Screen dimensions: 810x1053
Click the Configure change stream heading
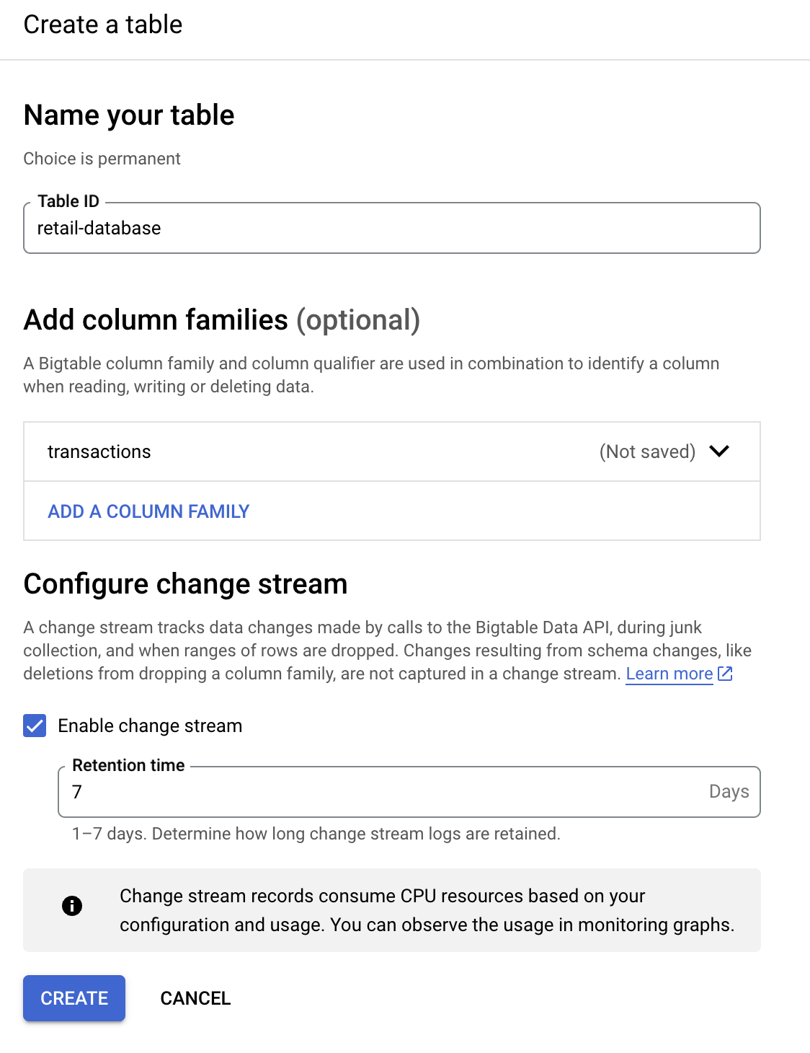(x=185, y=584)
